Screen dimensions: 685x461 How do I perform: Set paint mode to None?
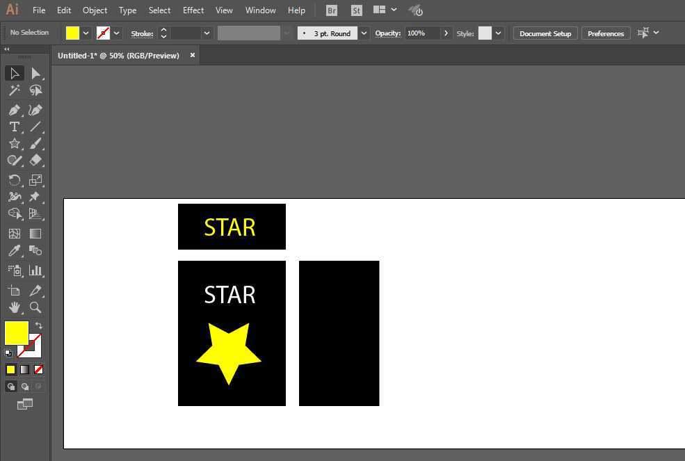pyautogui.click(x=39, y=370)
